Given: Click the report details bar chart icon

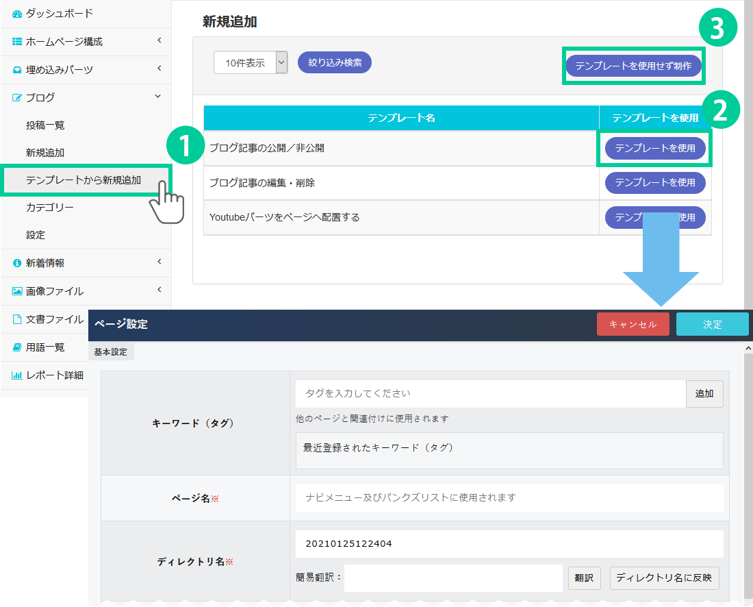Looking at the screenshot, I should [x=17, y=375].
